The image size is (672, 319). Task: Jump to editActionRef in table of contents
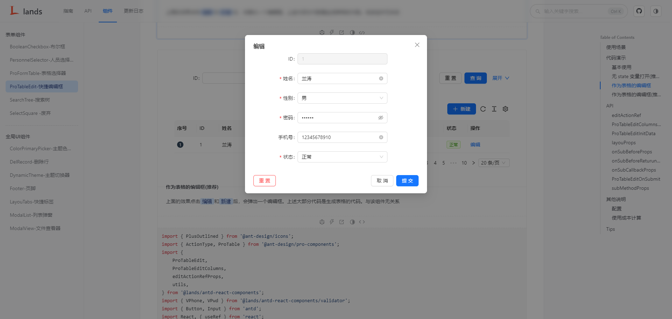click(626, 115)
